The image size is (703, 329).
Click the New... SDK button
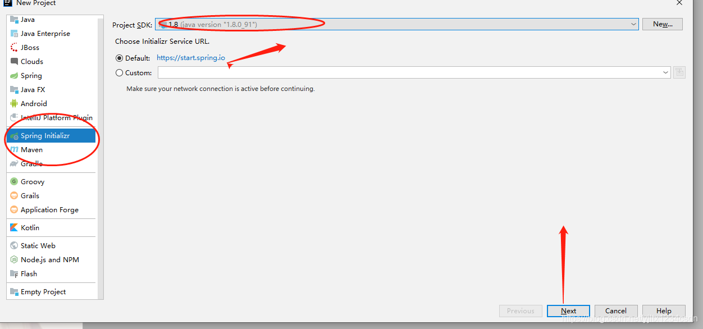[663, 24]
